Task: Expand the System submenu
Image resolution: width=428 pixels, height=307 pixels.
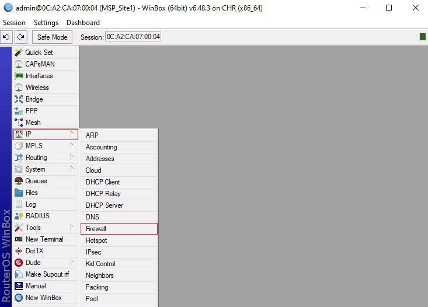Action: [35, 169]
